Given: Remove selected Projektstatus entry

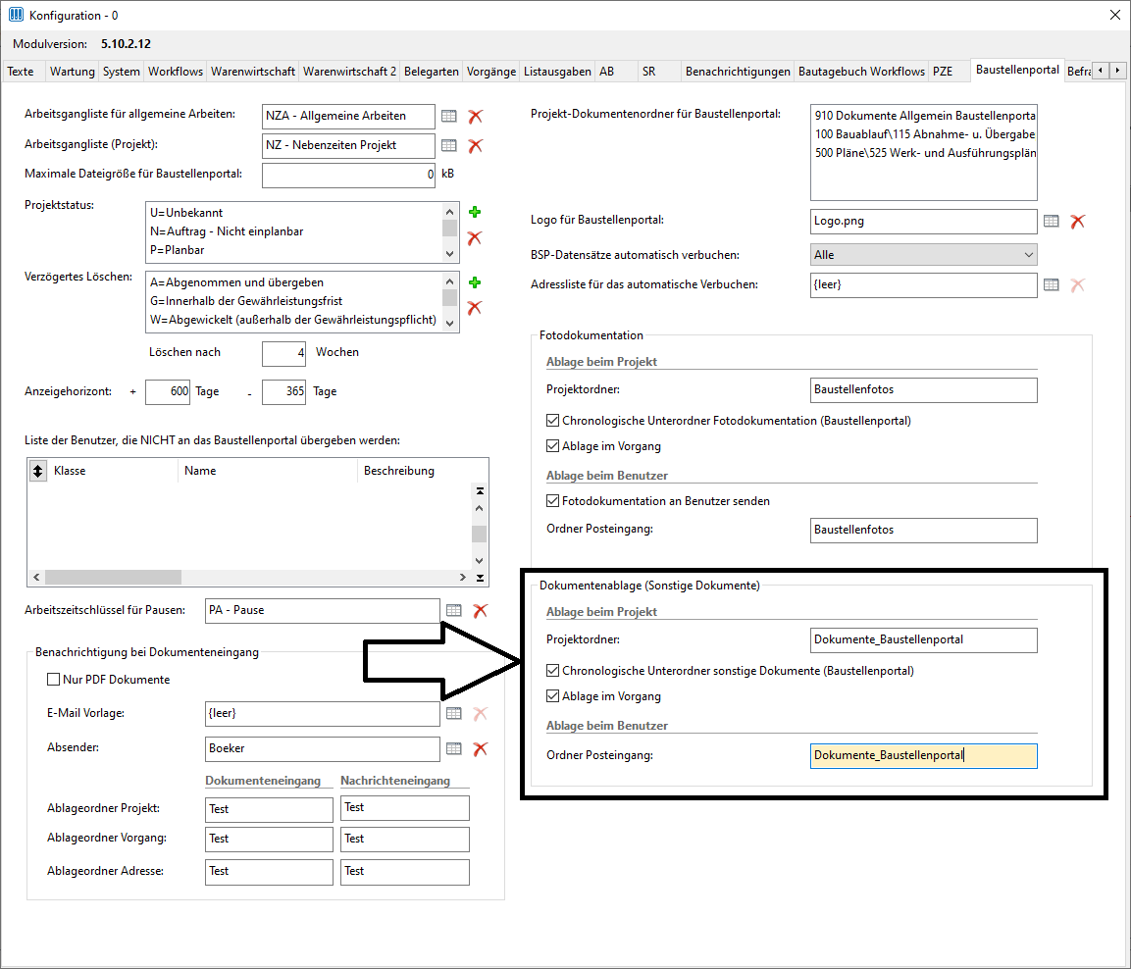Looking at the screenshot, I should click(475, 238).
